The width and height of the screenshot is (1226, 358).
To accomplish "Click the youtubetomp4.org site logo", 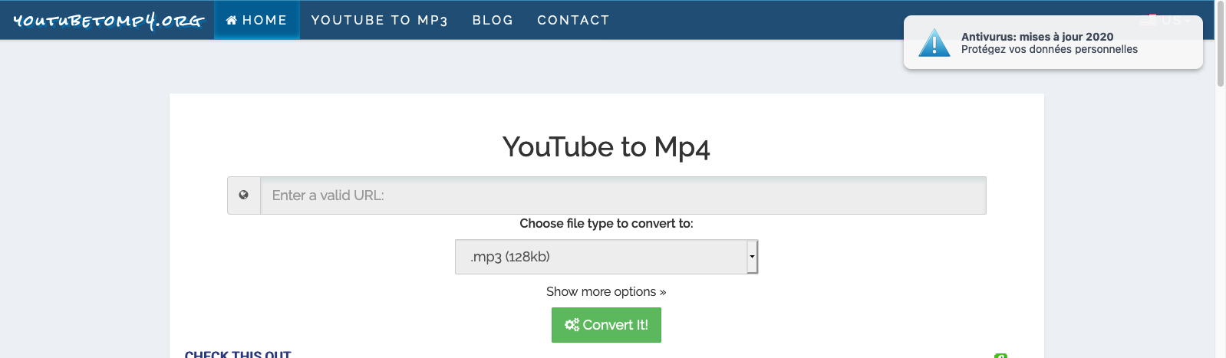I will pyautogui.click(x=108, y=21).
